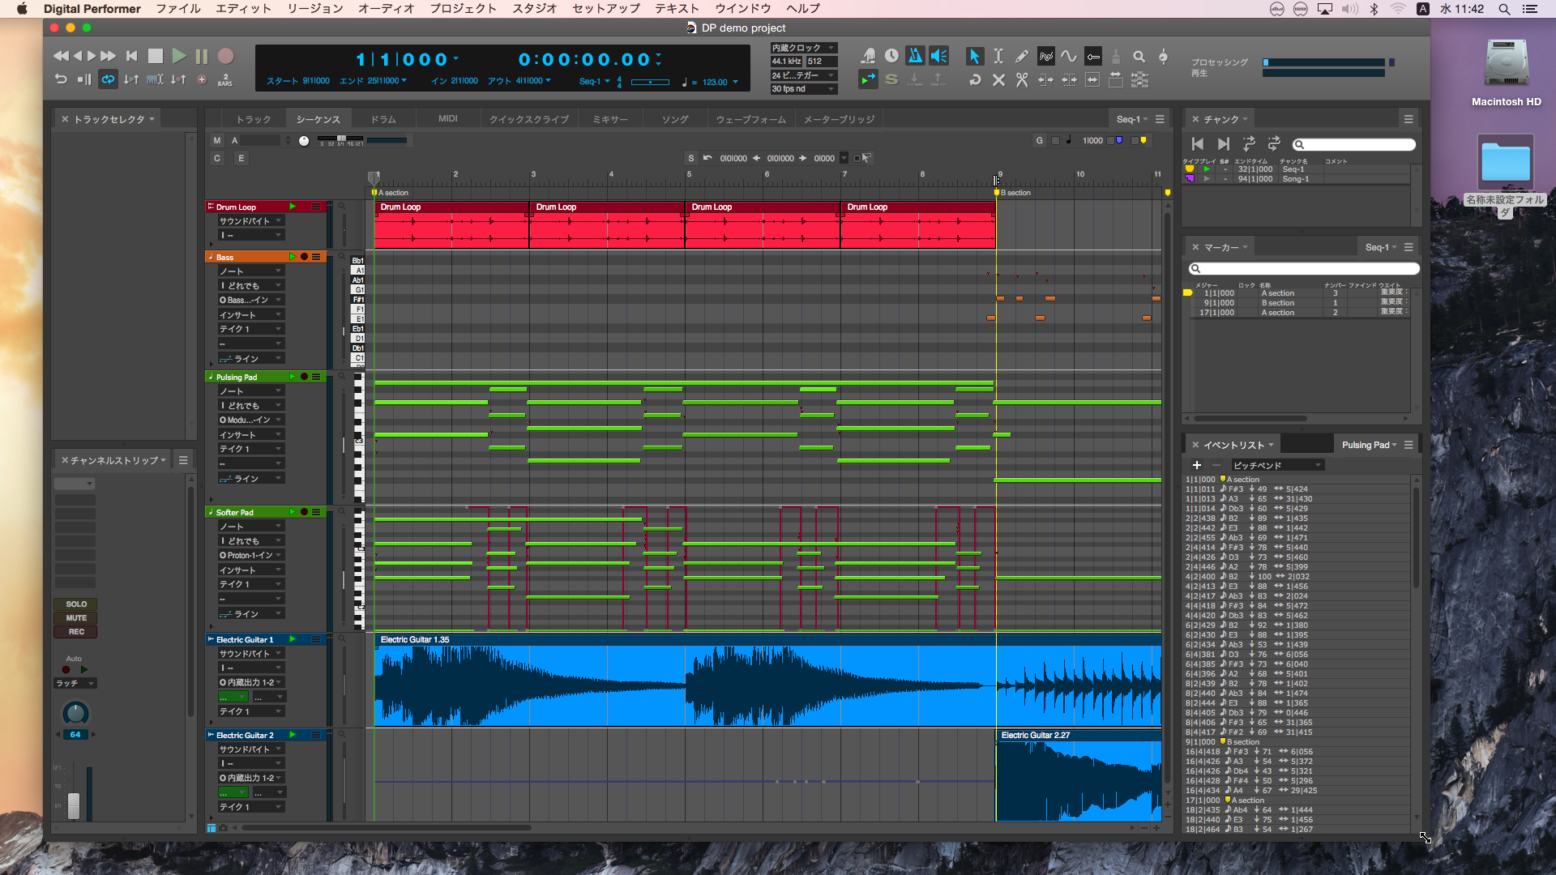This screenshot has width=1556, height=875.
Task: Toggle the metronome click button
Action: (915, 56)
